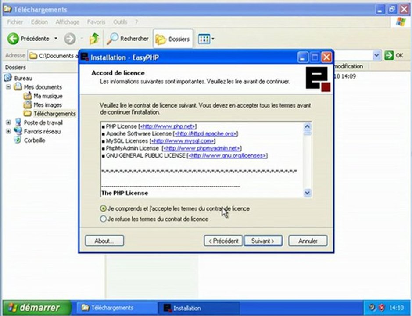The height and width of the screenshot is (316, 412).
Task: Open the views icon dropdown arrow
Action: pos(213,39)
